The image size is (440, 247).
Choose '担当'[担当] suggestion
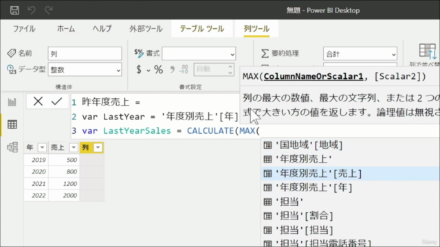(x=350, y=230)
